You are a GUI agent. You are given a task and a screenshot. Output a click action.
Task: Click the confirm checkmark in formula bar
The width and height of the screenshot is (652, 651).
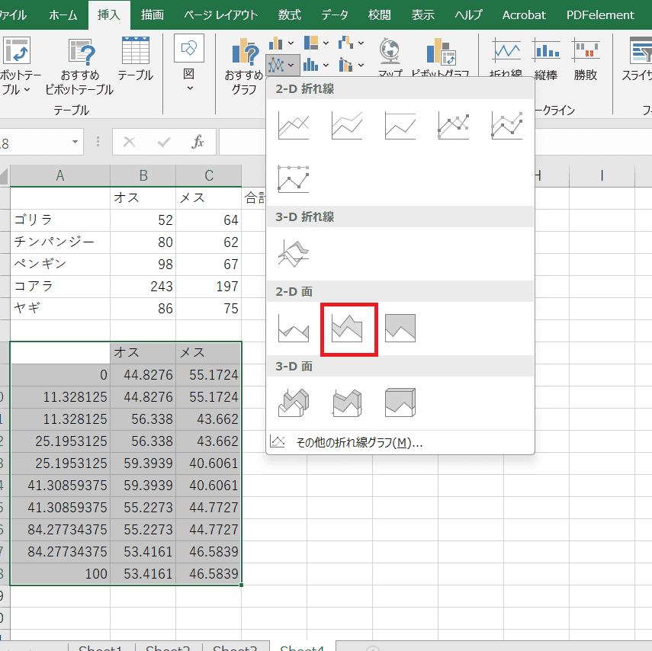point(164,143)
